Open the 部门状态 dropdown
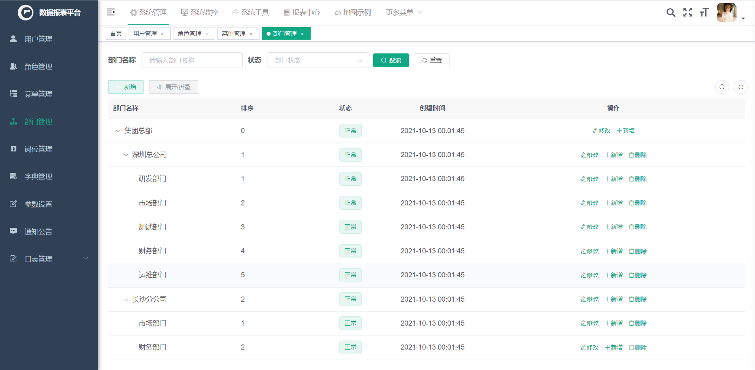The height and width of the screenshot is (370, 755). (x=317, y=60)
